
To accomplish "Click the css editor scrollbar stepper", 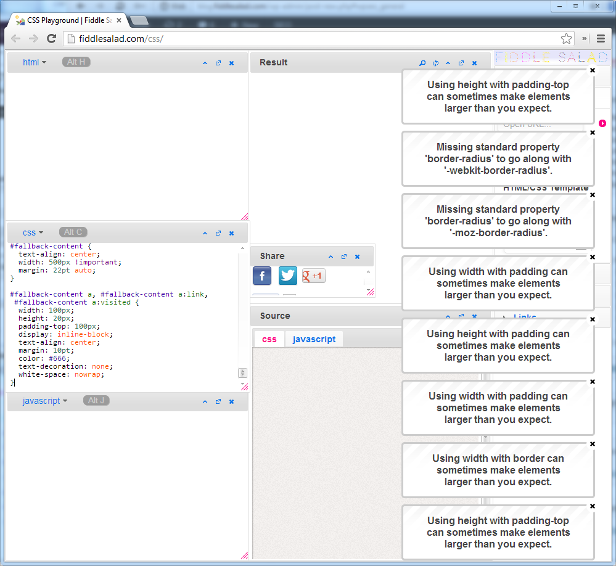I will (242, 373).
